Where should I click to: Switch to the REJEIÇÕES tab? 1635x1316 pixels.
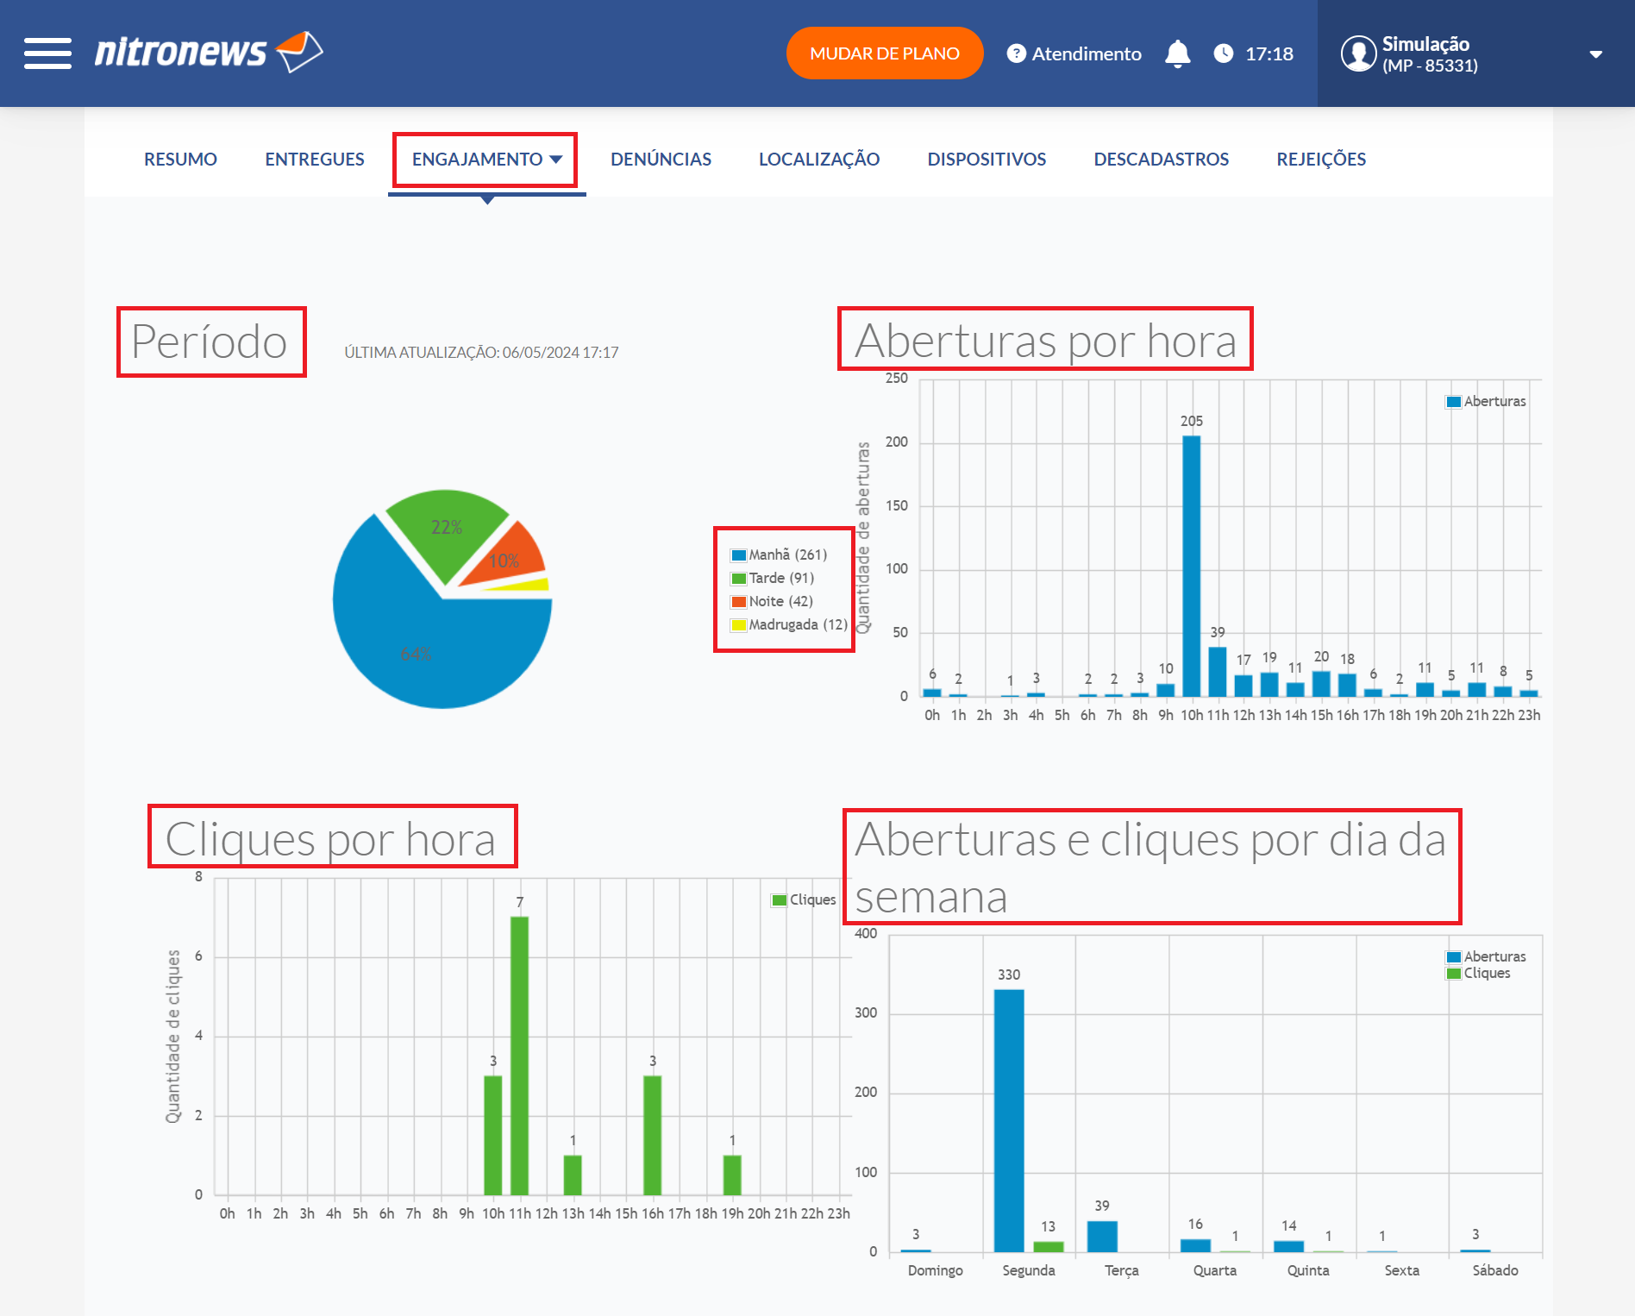coord(1321,159)
